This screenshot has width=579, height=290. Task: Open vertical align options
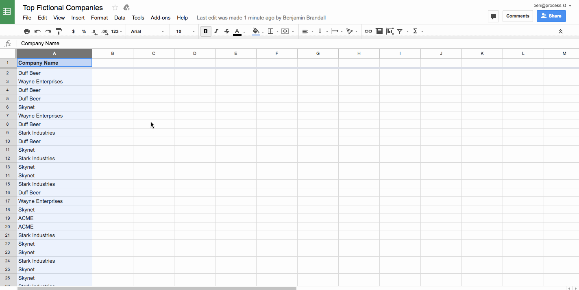tap(320, 31)
